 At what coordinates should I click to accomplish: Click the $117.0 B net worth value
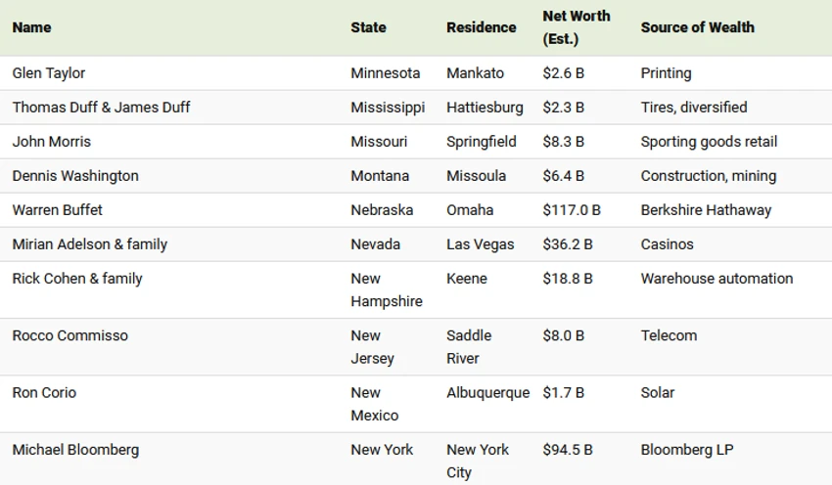tap(572, 210)
